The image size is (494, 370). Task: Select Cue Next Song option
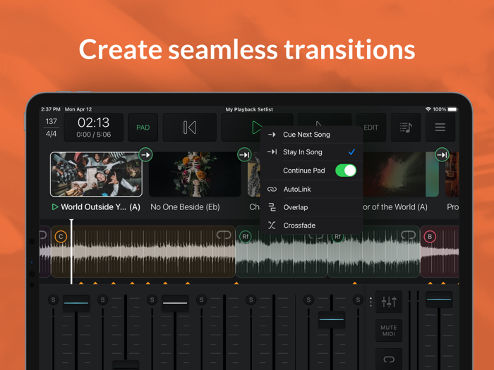point(312,135)
